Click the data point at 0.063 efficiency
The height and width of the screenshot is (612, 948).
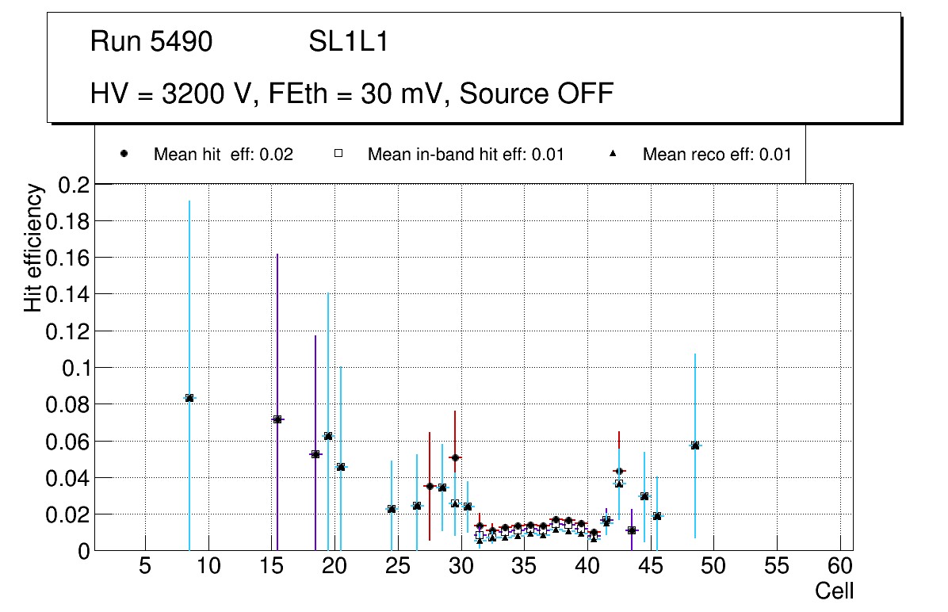[328, 436]
